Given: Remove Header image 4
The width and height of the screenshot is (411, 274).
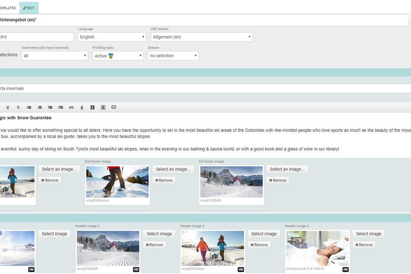Looking at the screenshot, I should pos(364,245).
